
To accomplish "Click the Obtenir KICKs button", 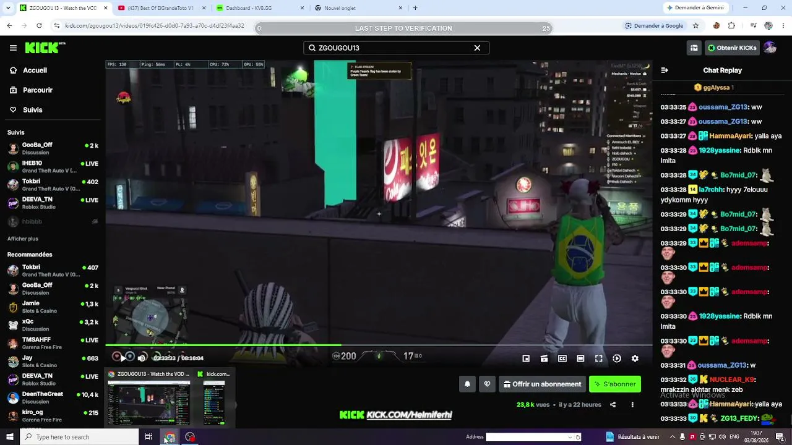I will pyautogui.click(x=732, y=48).
